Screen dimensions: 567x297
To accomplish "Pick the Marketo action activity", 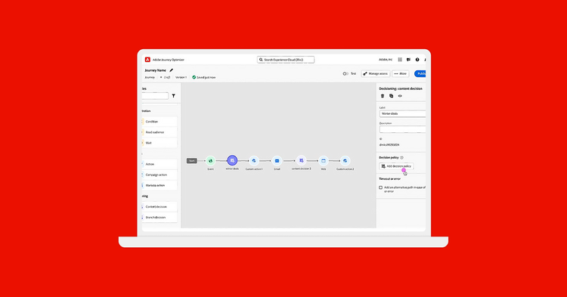I will pyautogui.click(x=160, y=185).
